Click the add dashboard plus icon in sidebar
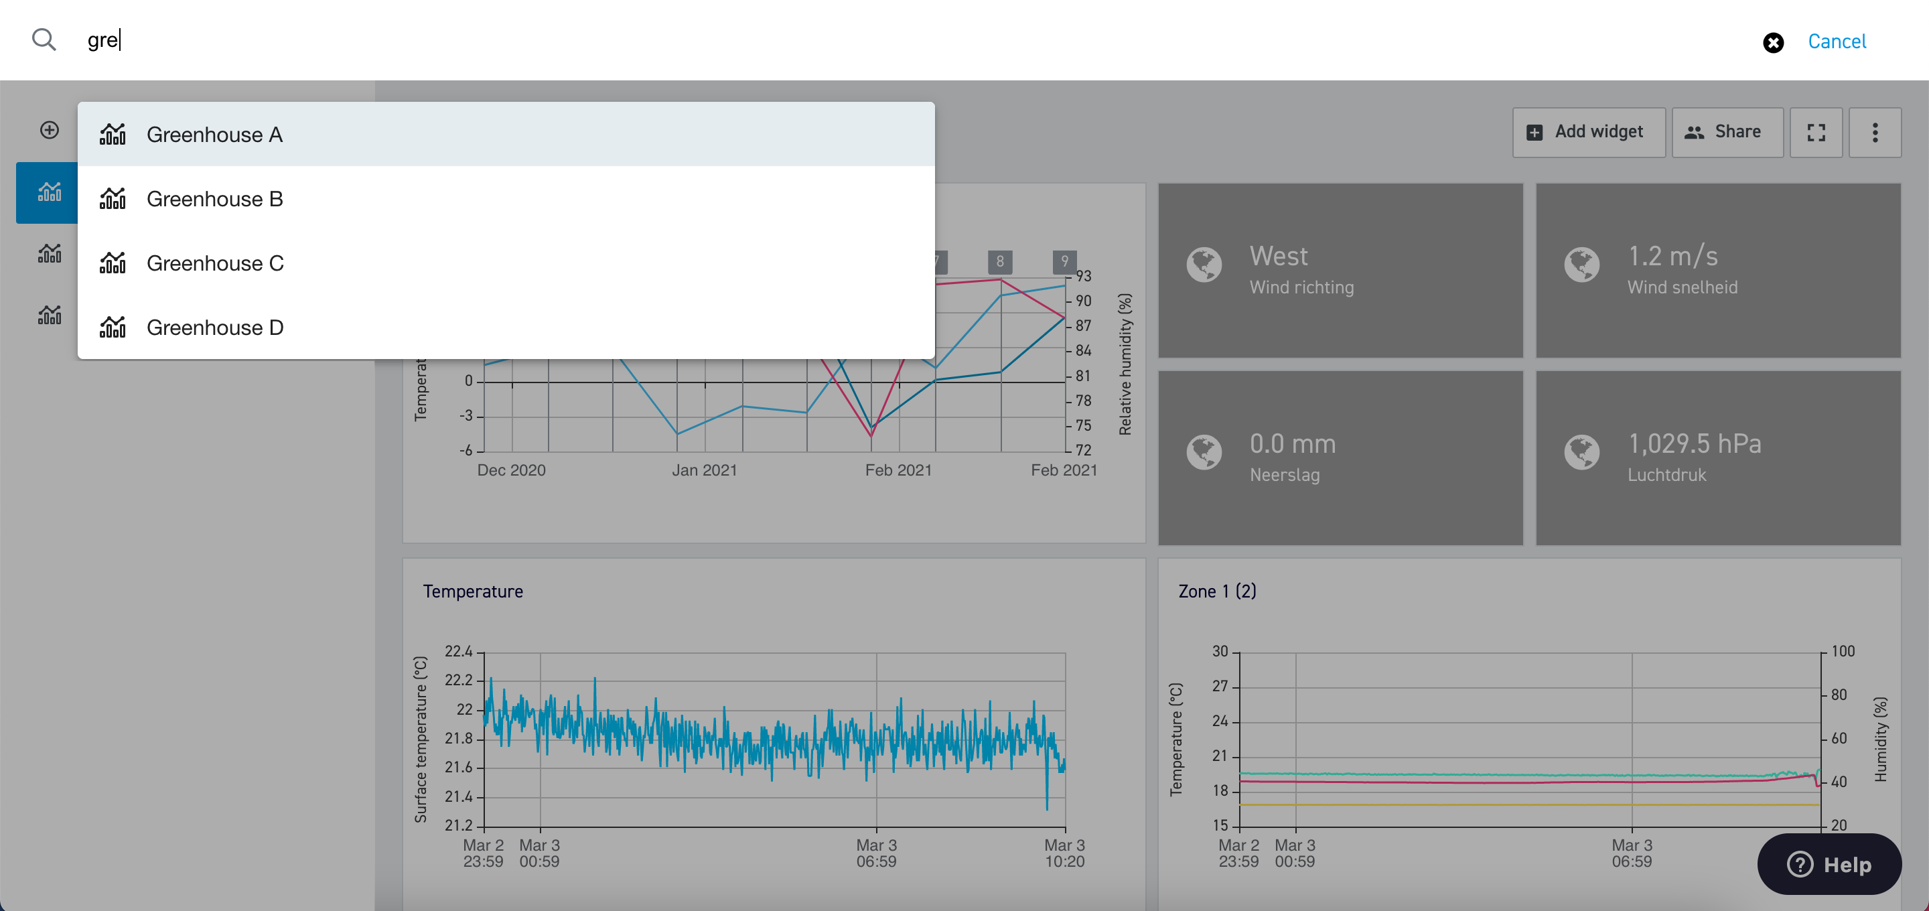1929x911 pixels. (50, 129)
